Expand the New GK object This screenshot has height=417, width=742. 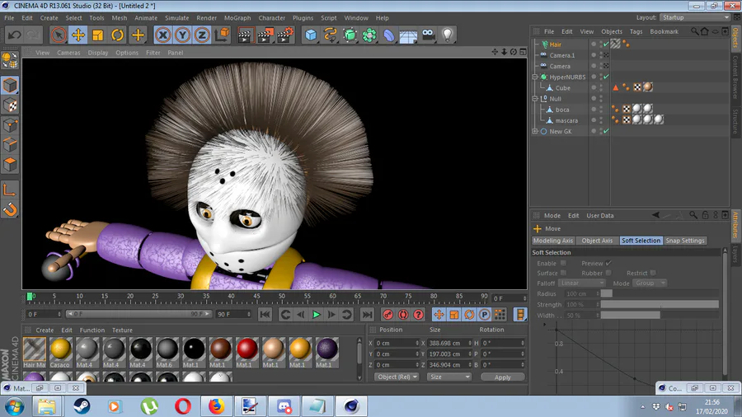coord(535,131)
